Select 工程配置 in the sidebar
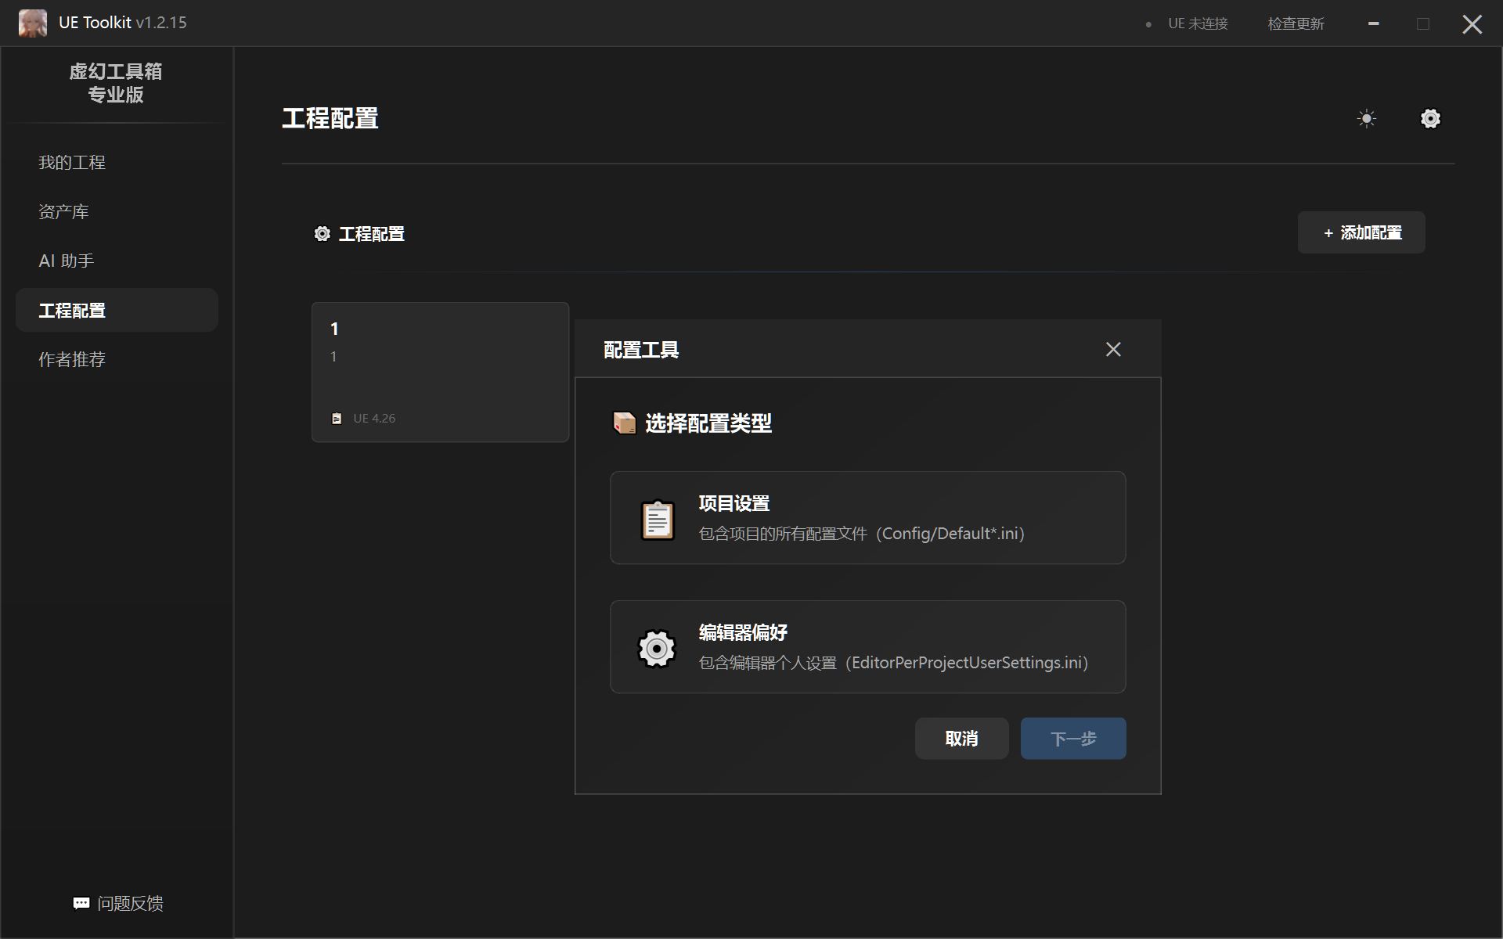 [x=117, y=311]
